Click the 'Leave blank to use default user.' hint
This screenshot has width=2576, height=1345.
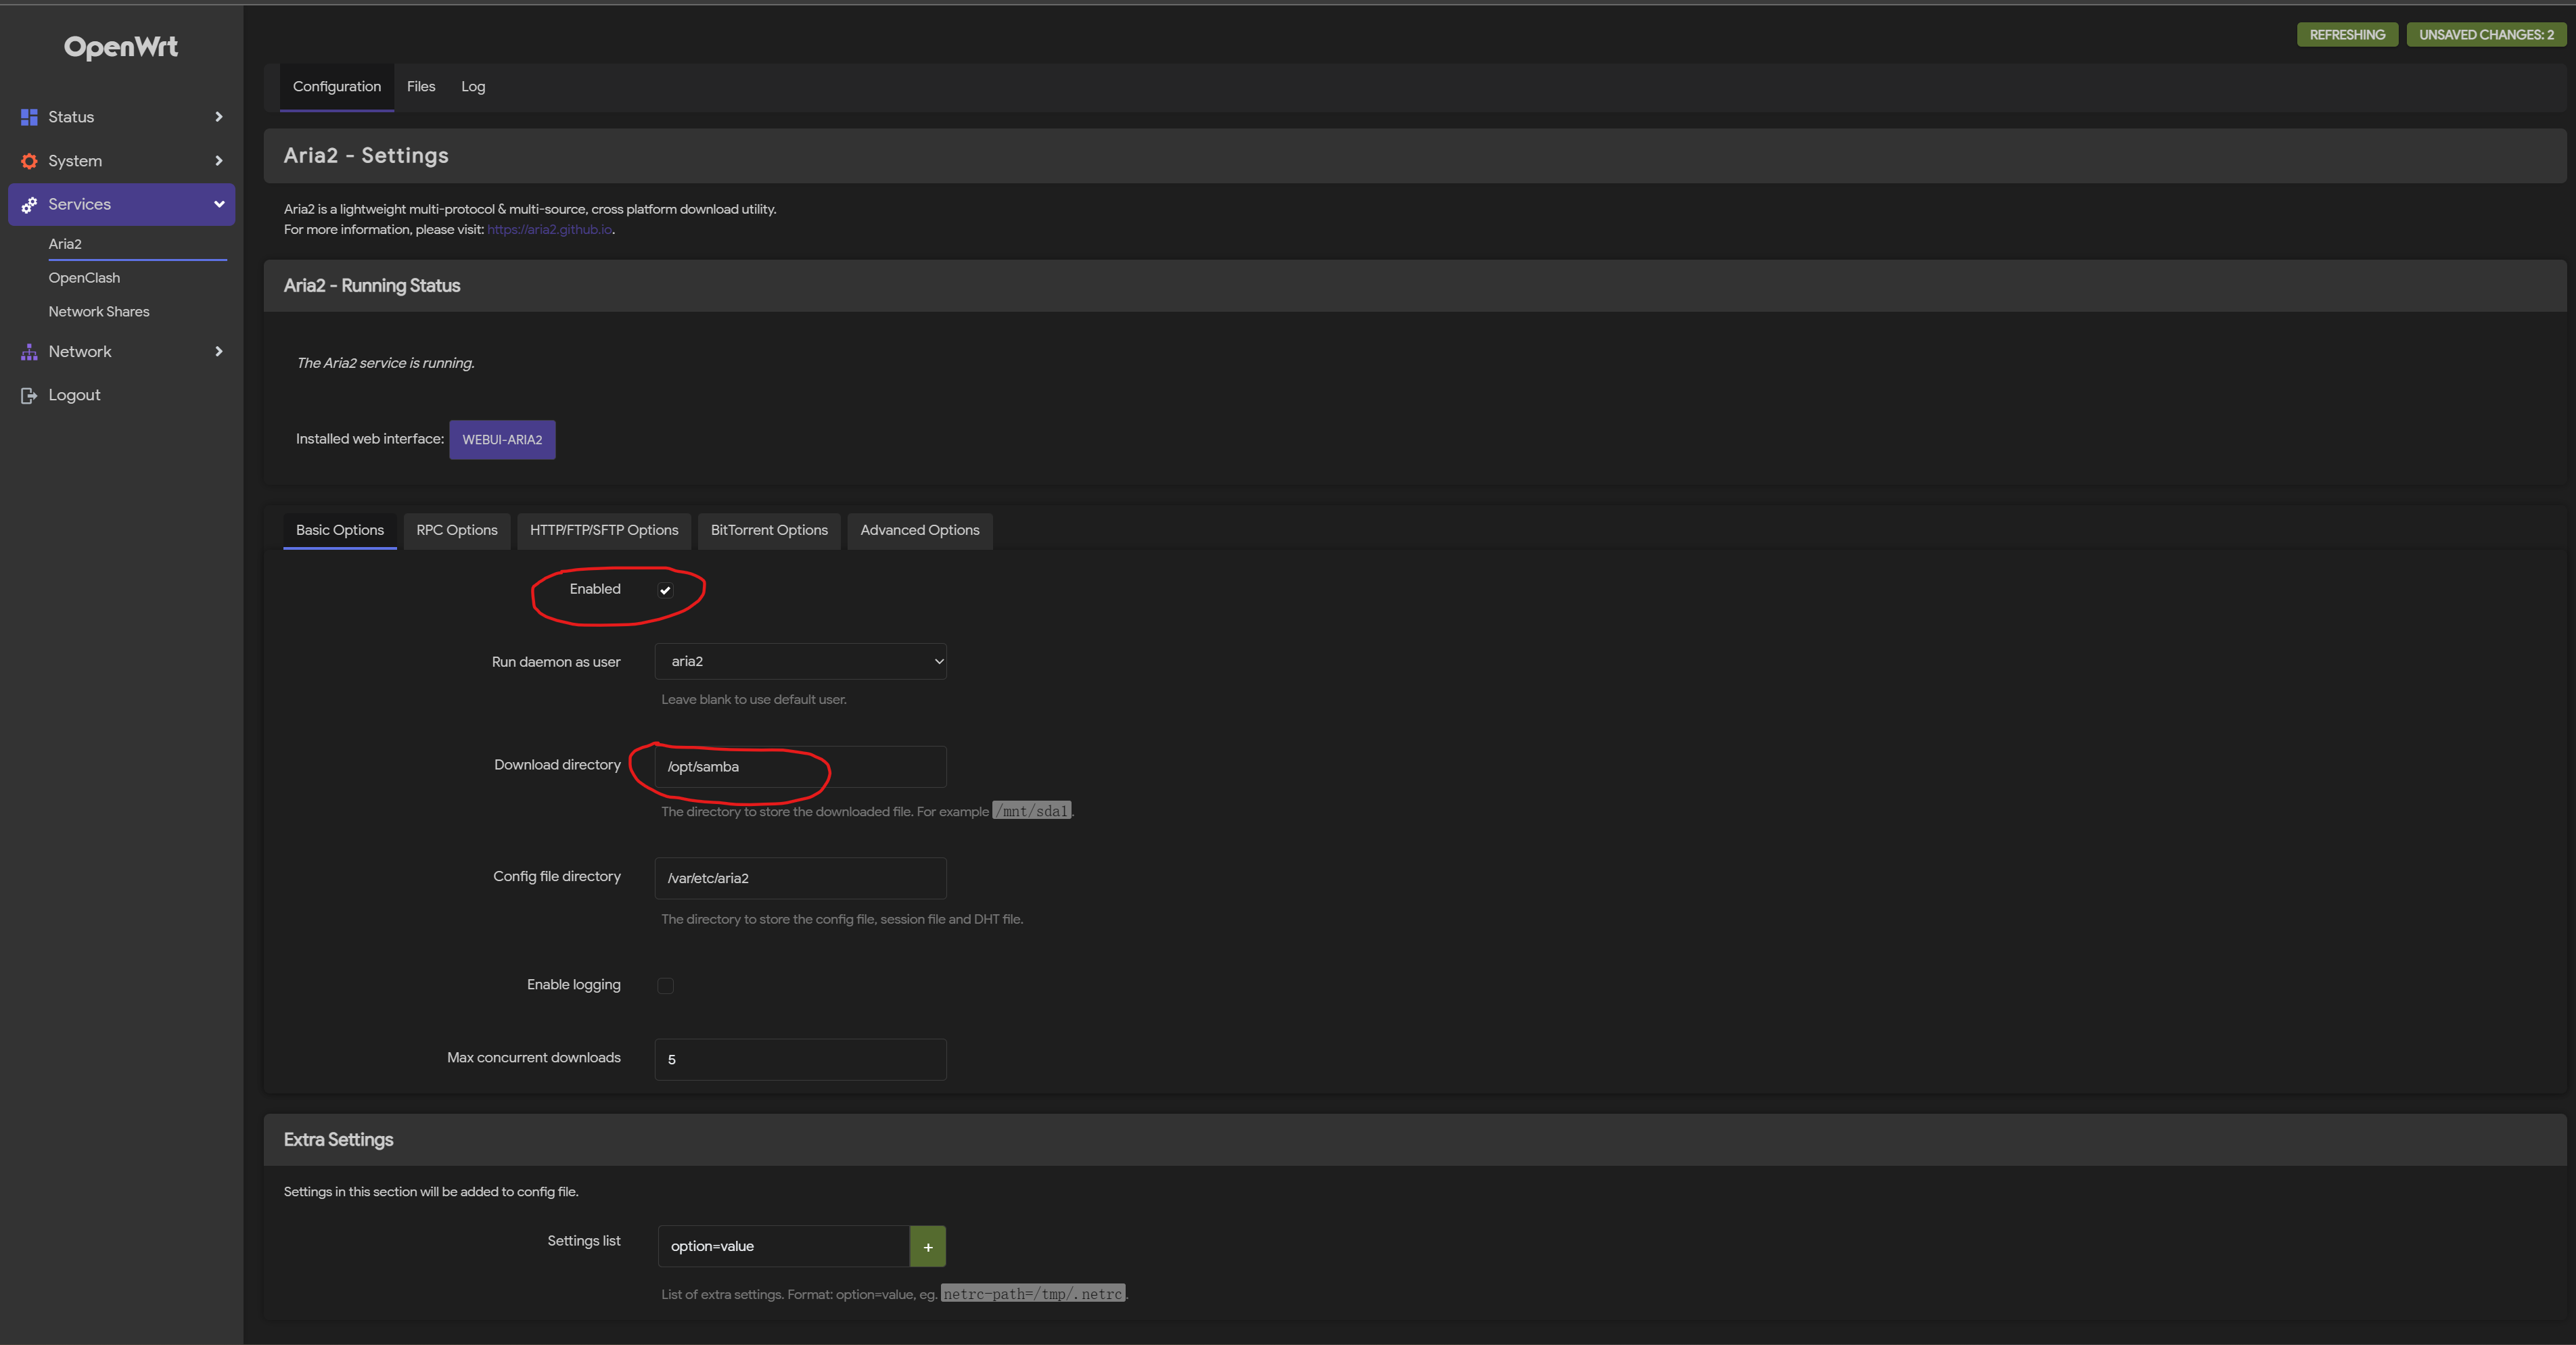tap(754, 699)
